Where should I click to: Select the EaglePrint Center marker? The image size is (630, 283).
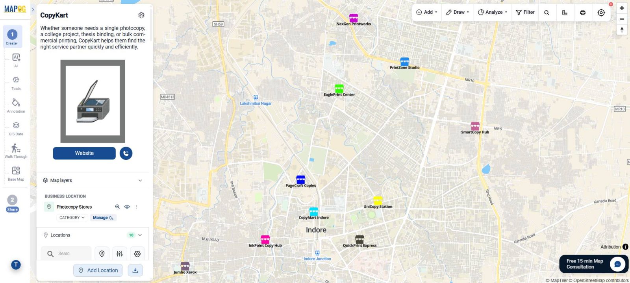pos(339,89)
